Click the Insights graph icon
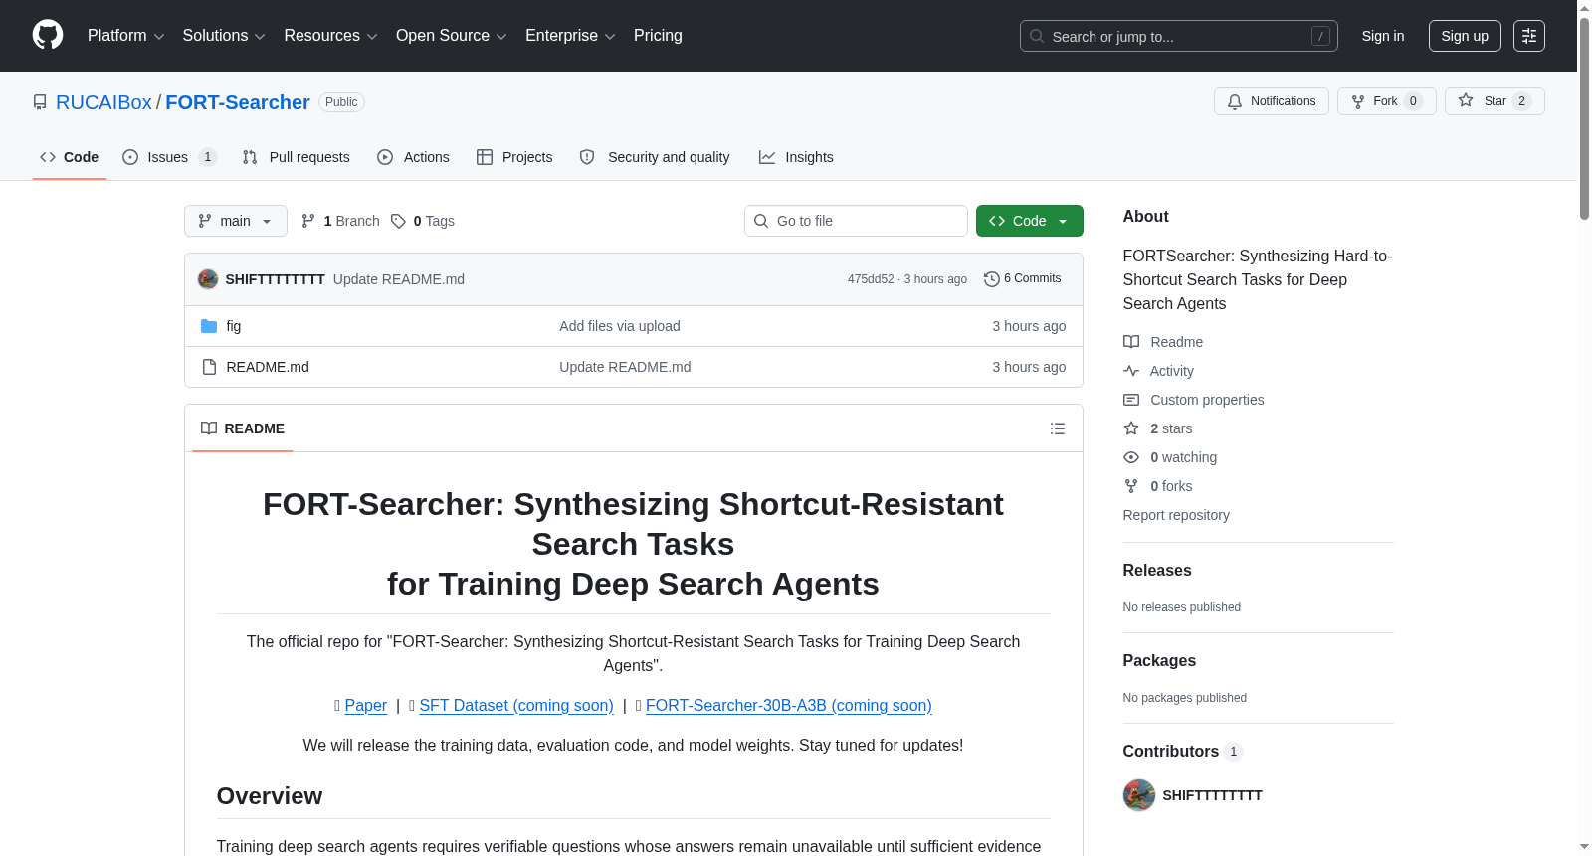Screen dimensions: 1592x856 click(767, 157)
